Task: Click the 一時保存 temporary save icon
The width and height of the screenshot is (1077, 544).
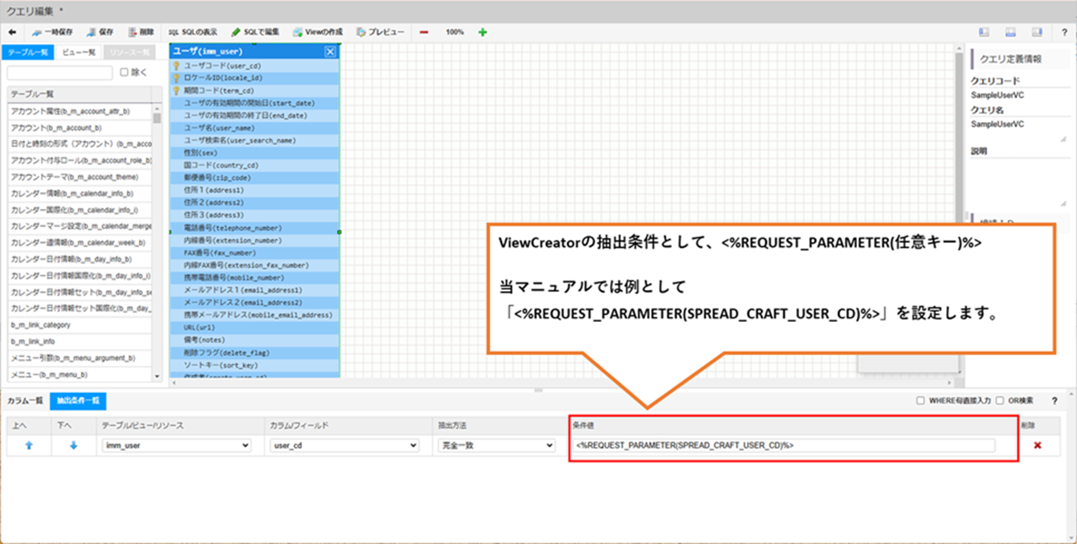Action: pos(37,32)
